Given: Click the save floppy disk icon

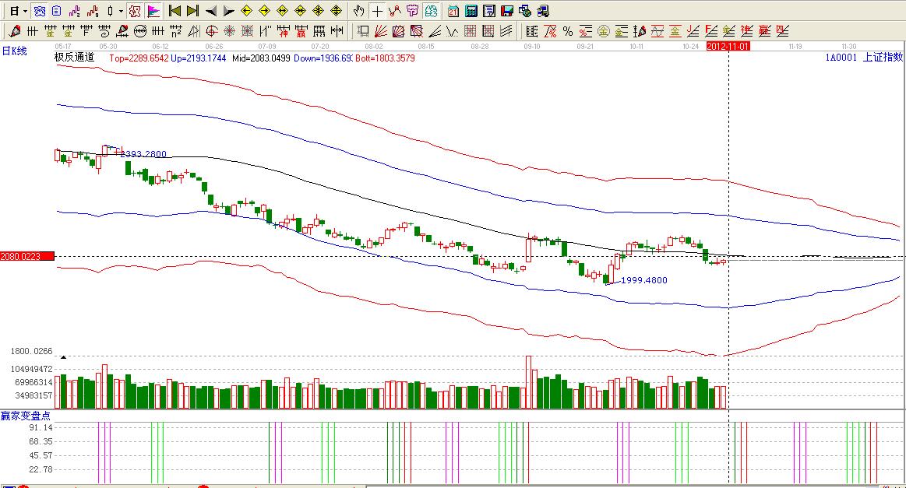Looking at the screenshot, I should 506,11.
